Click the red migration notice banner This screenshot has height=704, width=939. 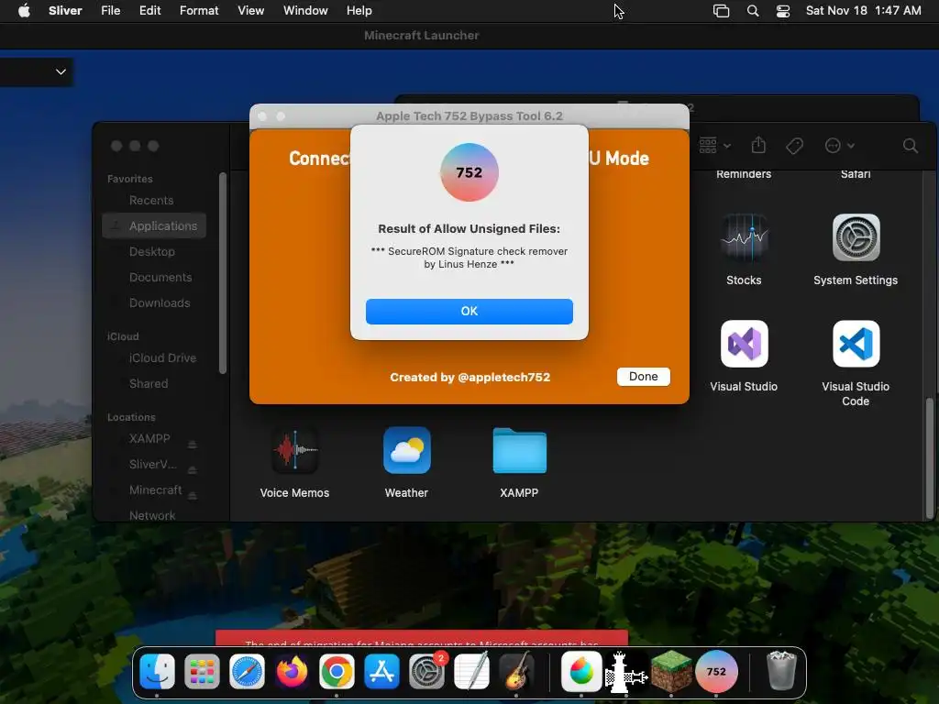[x=422, y=638]
